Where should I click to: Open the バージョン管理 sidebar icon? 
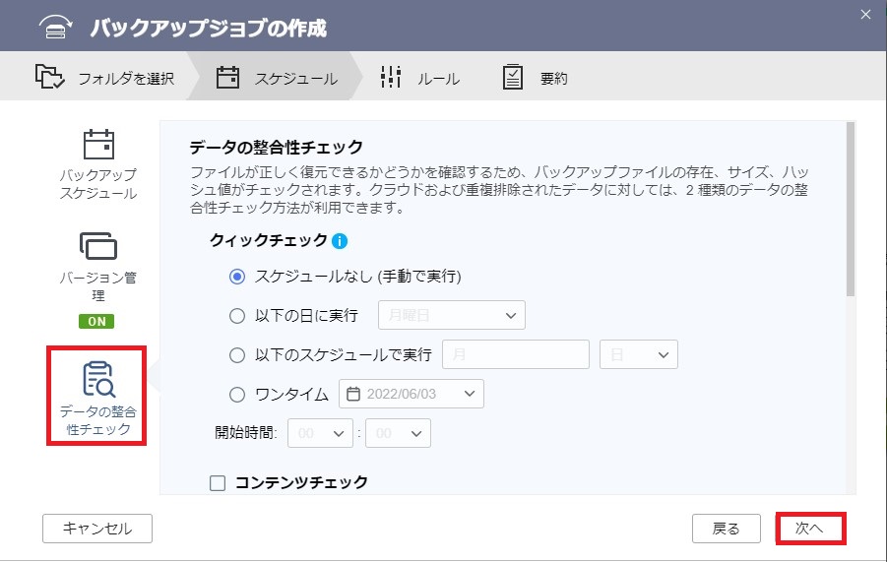click(x=98, y=246)
